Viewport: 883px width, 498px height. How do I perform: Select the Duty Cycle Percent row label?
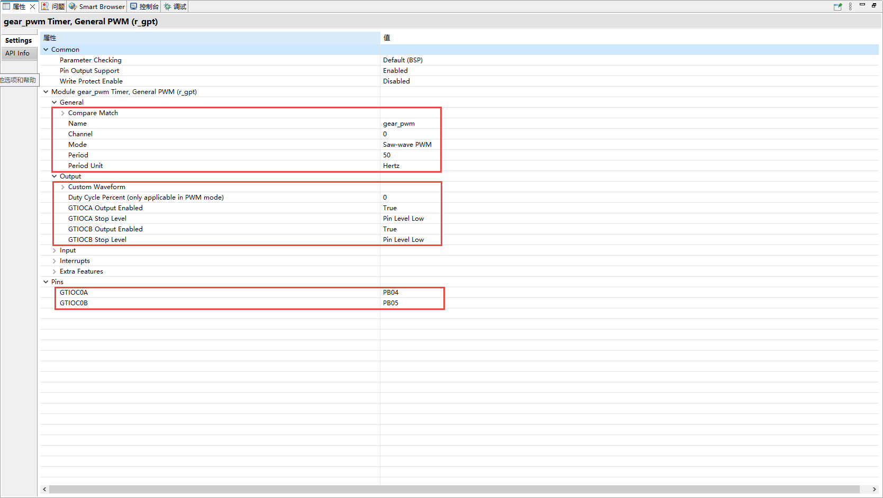click(146, 198)
